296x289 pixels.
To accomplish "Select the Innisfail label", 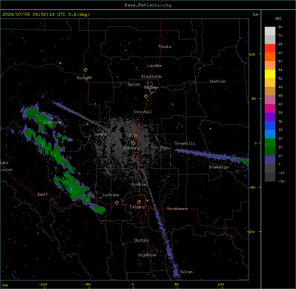I will pos(143,112).
